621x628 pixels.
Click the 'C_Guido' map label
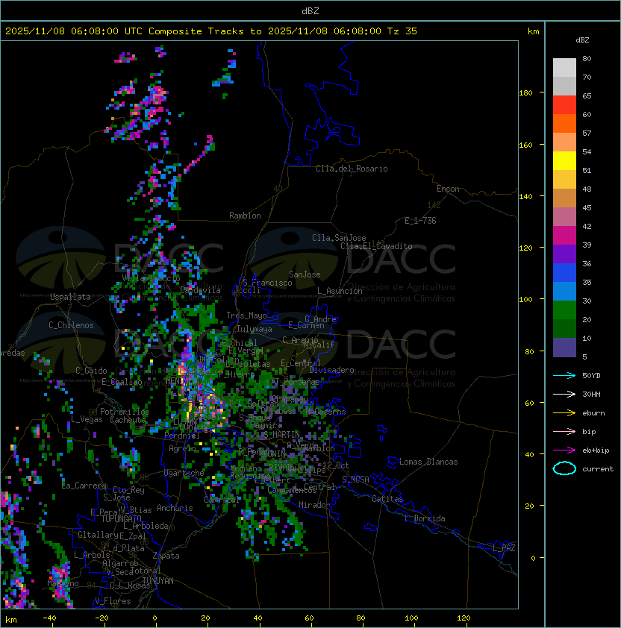tap(91, 371)
